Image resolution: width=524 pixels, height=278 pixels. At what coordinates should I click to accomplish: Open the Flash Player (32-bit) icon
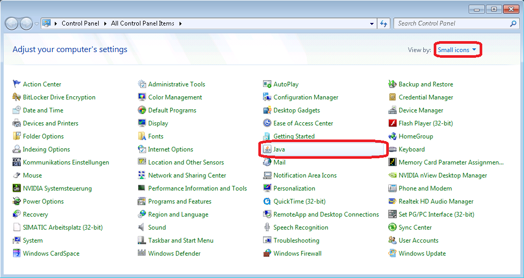392,123
